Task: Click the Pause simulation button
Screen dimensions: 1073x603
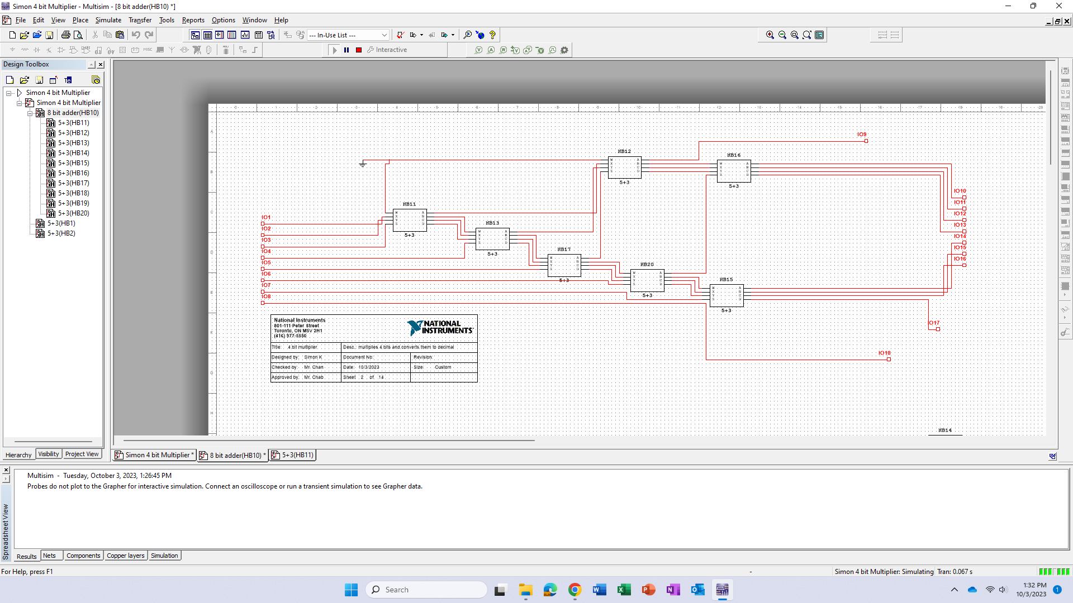Action: [346, 49]
